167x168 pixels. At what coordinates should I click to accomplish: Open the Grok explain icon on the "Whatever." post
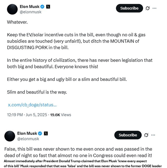[147, 8]
